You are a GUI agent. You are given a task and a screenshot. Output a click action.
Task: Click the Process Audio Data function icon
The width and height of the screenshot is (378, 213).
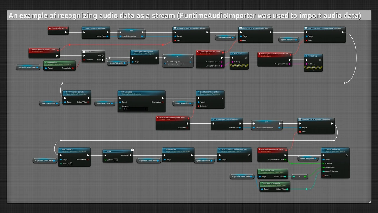point(323,149)
